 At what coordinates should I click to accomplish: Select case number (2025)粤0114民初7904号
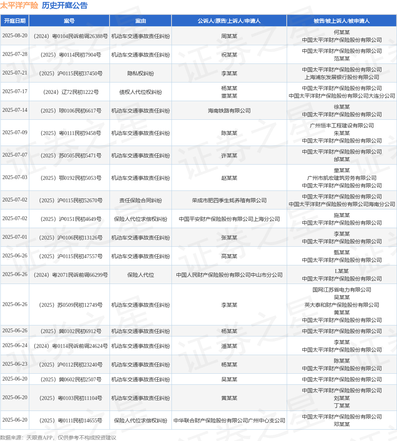pyautogui.click(x=70, y=55)
